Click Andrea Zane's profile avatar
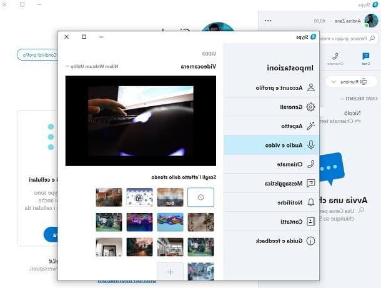The width and height of the screenshot is (381, 288). (371, 21)
